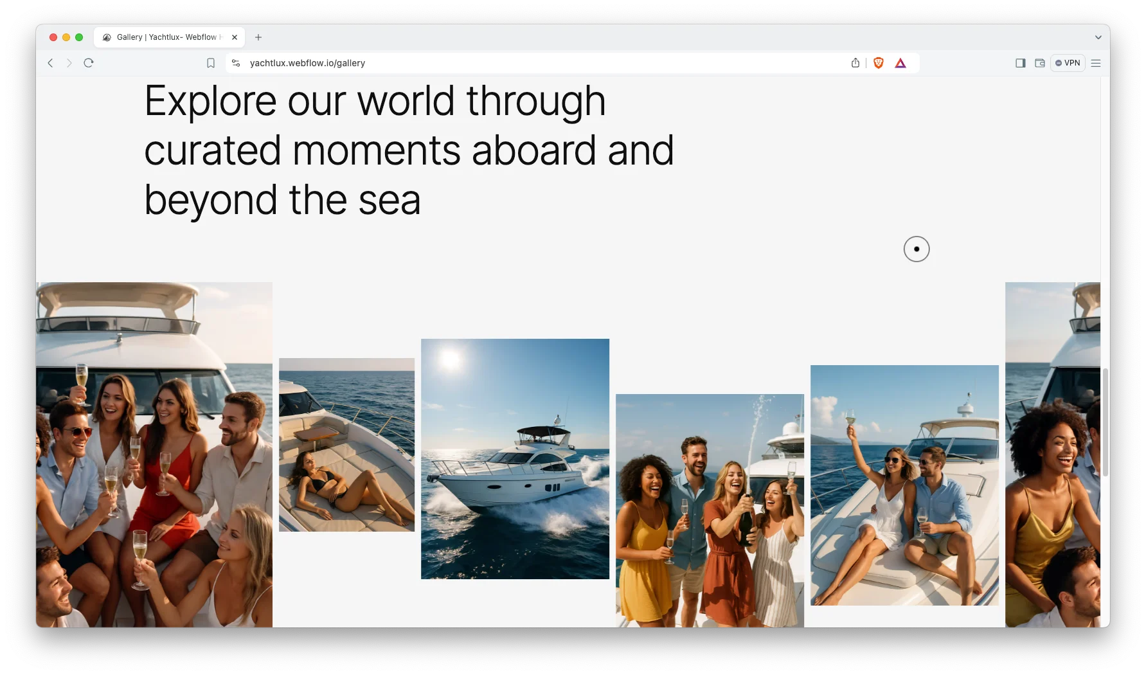Click the browser back arrow
Screen dimensions: 1146x675
[x=50, y=63]
